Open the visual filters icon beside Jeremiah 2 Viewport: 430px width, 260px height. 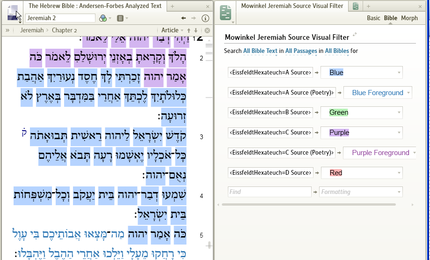[103, 18]
